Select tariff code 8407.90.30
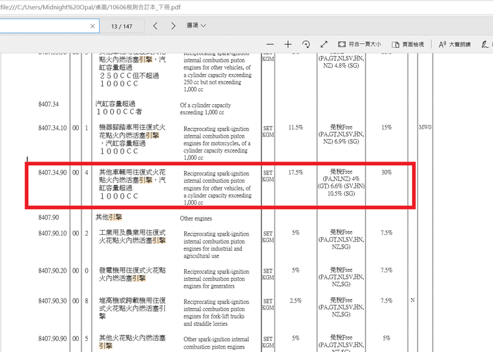The image size is (493, 352). [x=53, y=301]
